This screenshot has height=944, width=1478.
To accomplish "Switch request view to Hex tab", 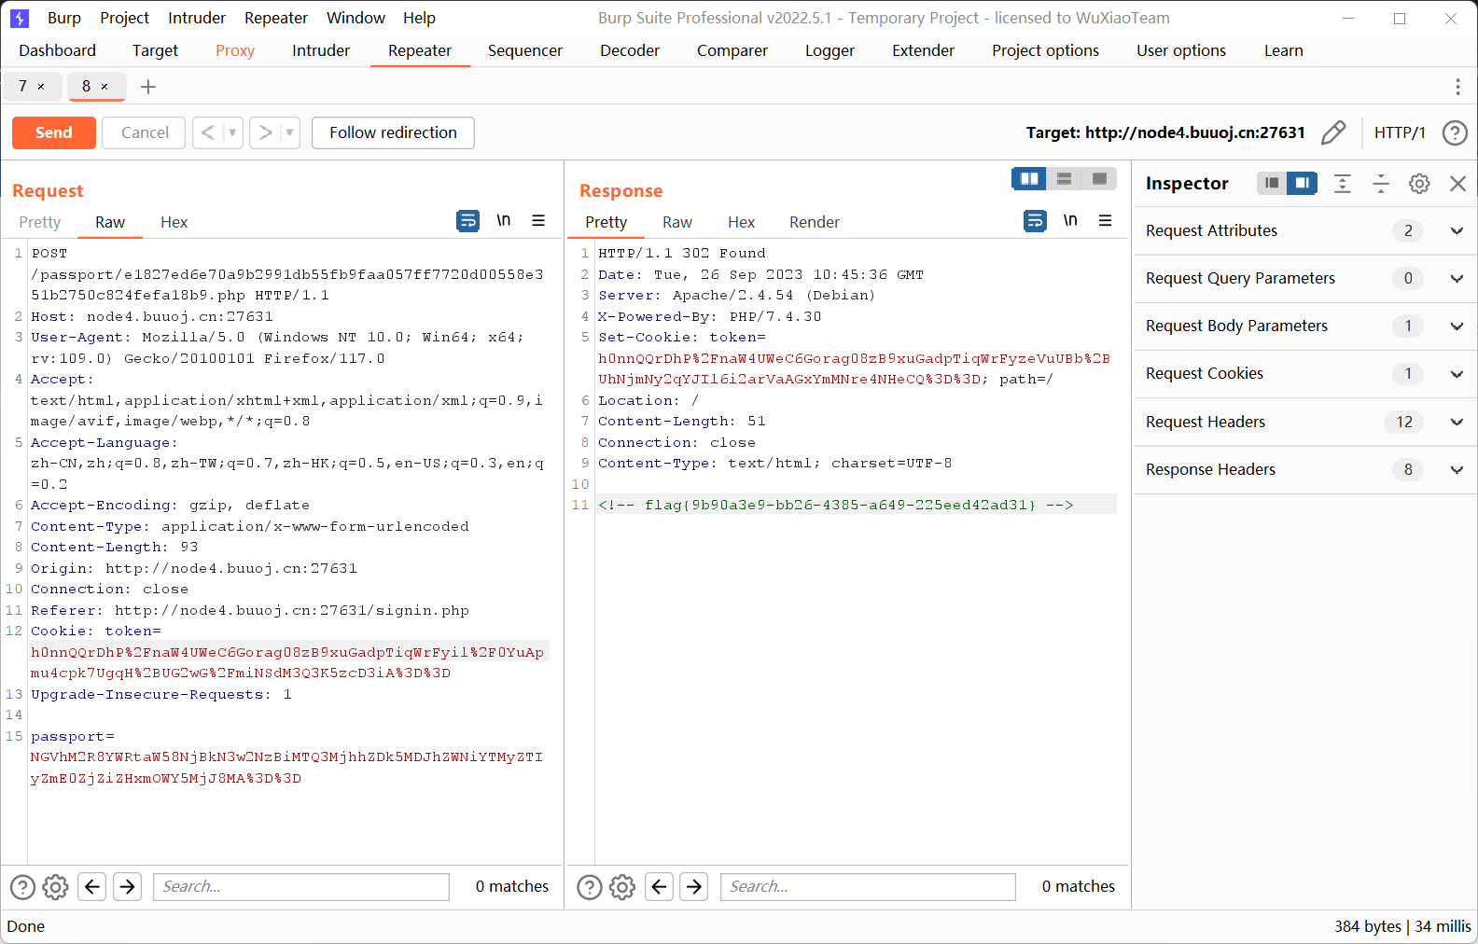I will (x=174, y=222).
